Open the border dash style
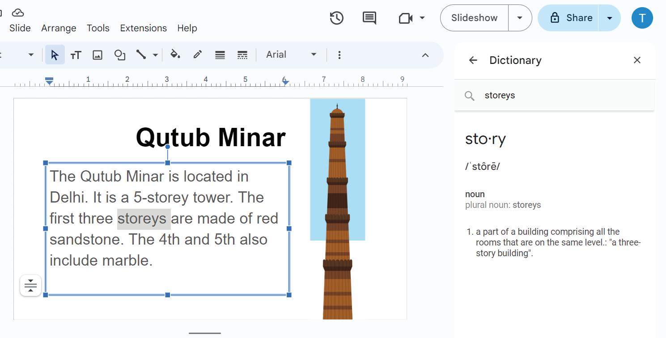 coord(242,55)
